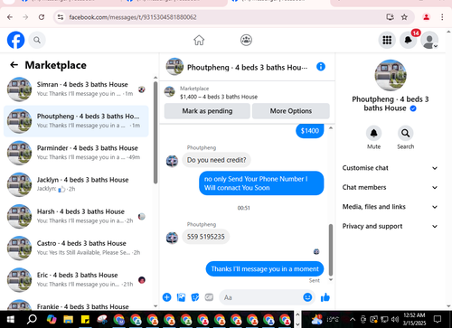Click the browser address bar URL
452x328 pixels.
(133, 17)
